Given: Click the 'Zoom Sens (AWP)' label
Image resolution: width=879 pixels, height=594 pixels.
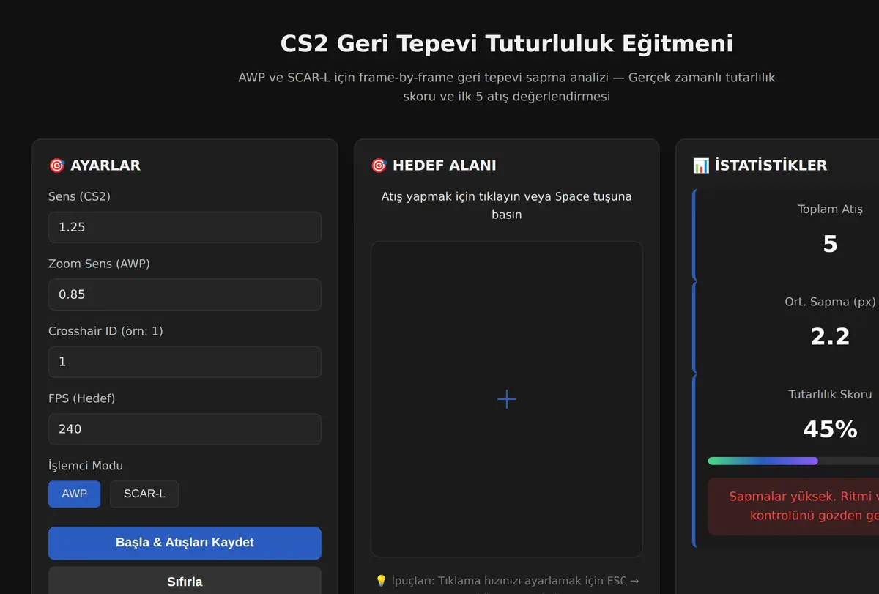Looking at the screenshot, I should 99,264.
